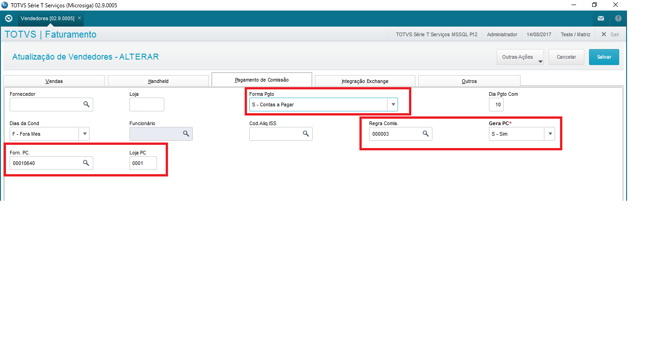
Task: Close the Vendedores tab with its X
Action: [x=79, y=18]
